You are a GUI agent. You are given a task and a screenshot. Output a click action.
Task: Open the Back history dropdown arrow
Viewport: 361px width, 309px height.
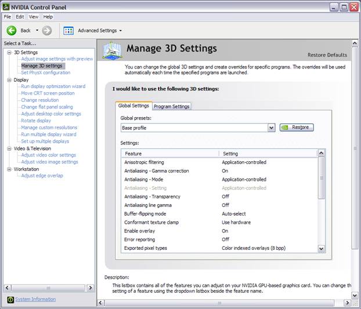pyautogui.click(x=37, y=30)
